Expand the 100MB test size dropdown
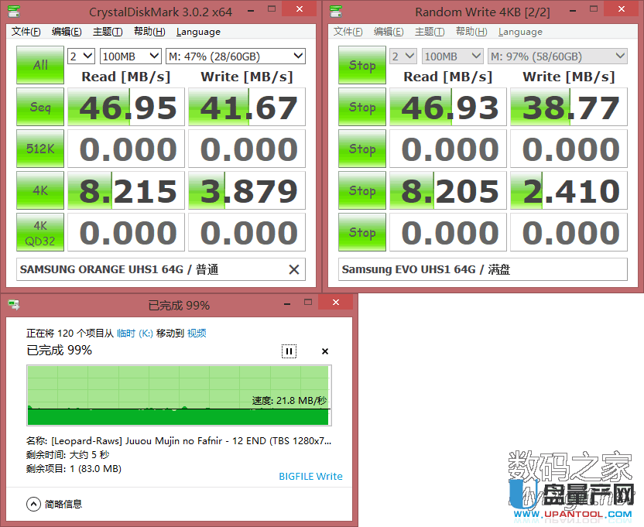Viewport: 644px width, 527px height. [129, 56]
